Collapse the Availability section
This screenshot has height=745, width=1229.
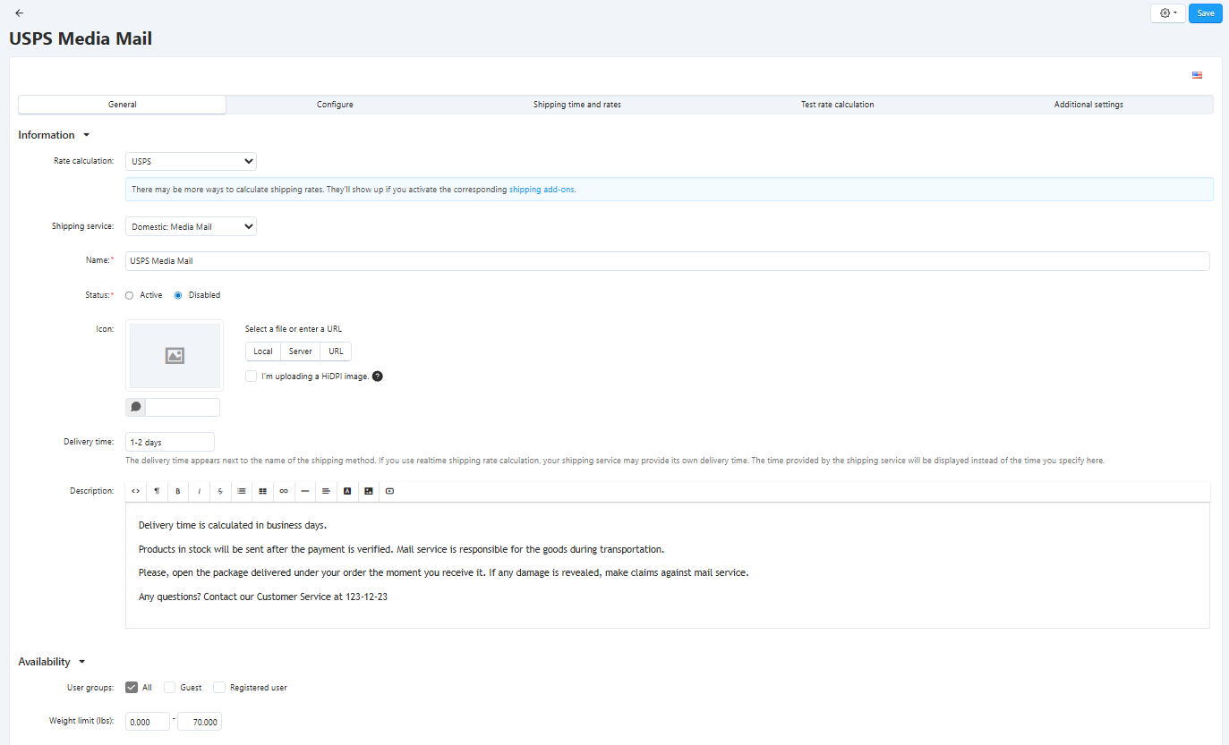(x=52, y=662)
